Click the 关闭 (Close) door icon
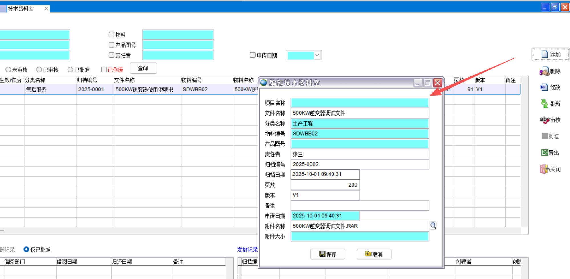This screenshot has height=279, width=570. click(544, 169)
